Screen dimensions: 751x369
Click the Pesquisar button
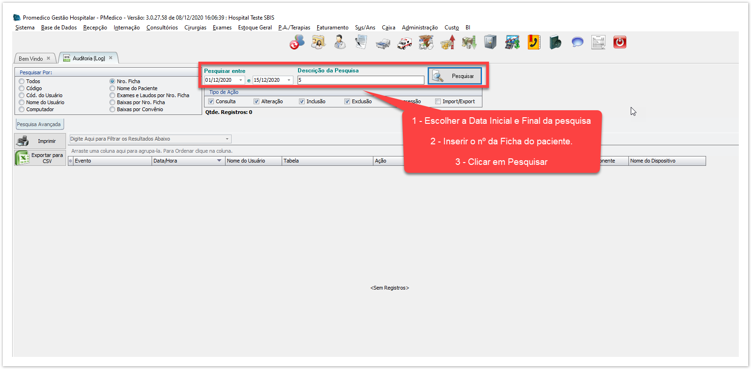pos(454,76)
